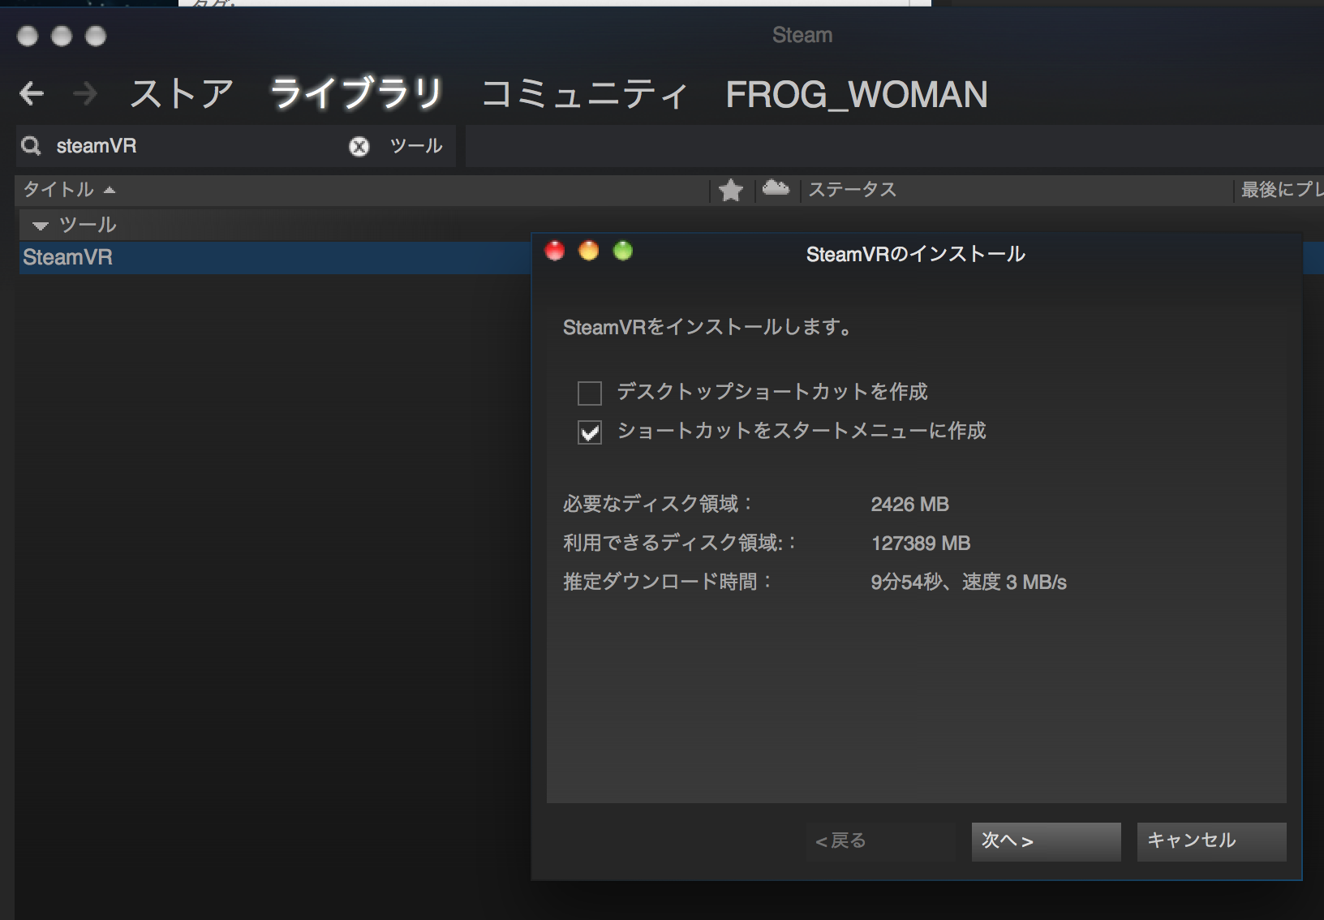Click the SteamVRのインストール dialog title
Image resolution: width=1324 pixels, height=920 pixels.
916,255
